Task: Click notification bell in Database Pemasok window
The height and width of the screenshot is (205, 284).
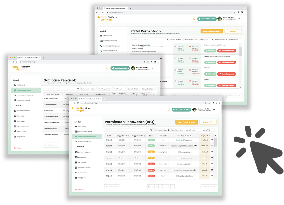Action: (107, 68)
